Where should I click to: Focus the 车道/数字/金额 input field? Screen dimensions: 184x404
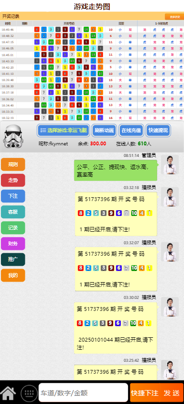coord(83,392)
